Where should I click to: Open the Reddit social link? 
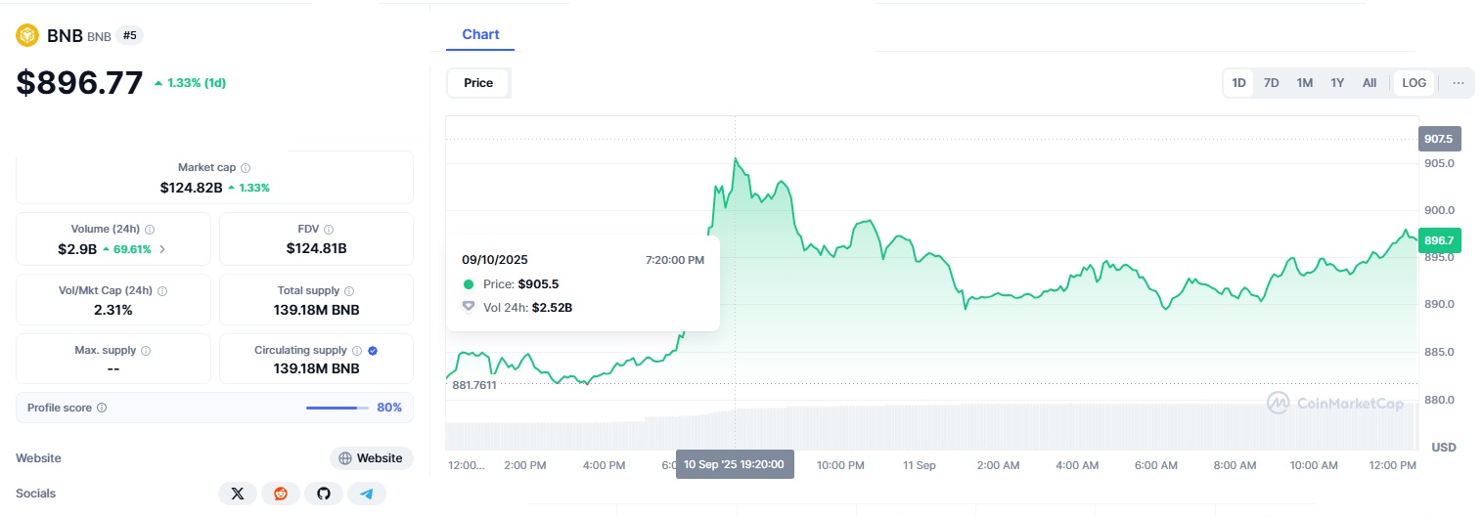(281, 494)
